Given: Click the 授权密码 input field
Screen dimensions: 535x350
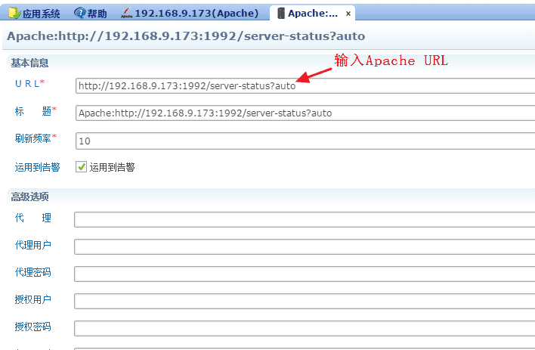Looking at the screenshot, I should pyautogui.click(x=305, y=329).
